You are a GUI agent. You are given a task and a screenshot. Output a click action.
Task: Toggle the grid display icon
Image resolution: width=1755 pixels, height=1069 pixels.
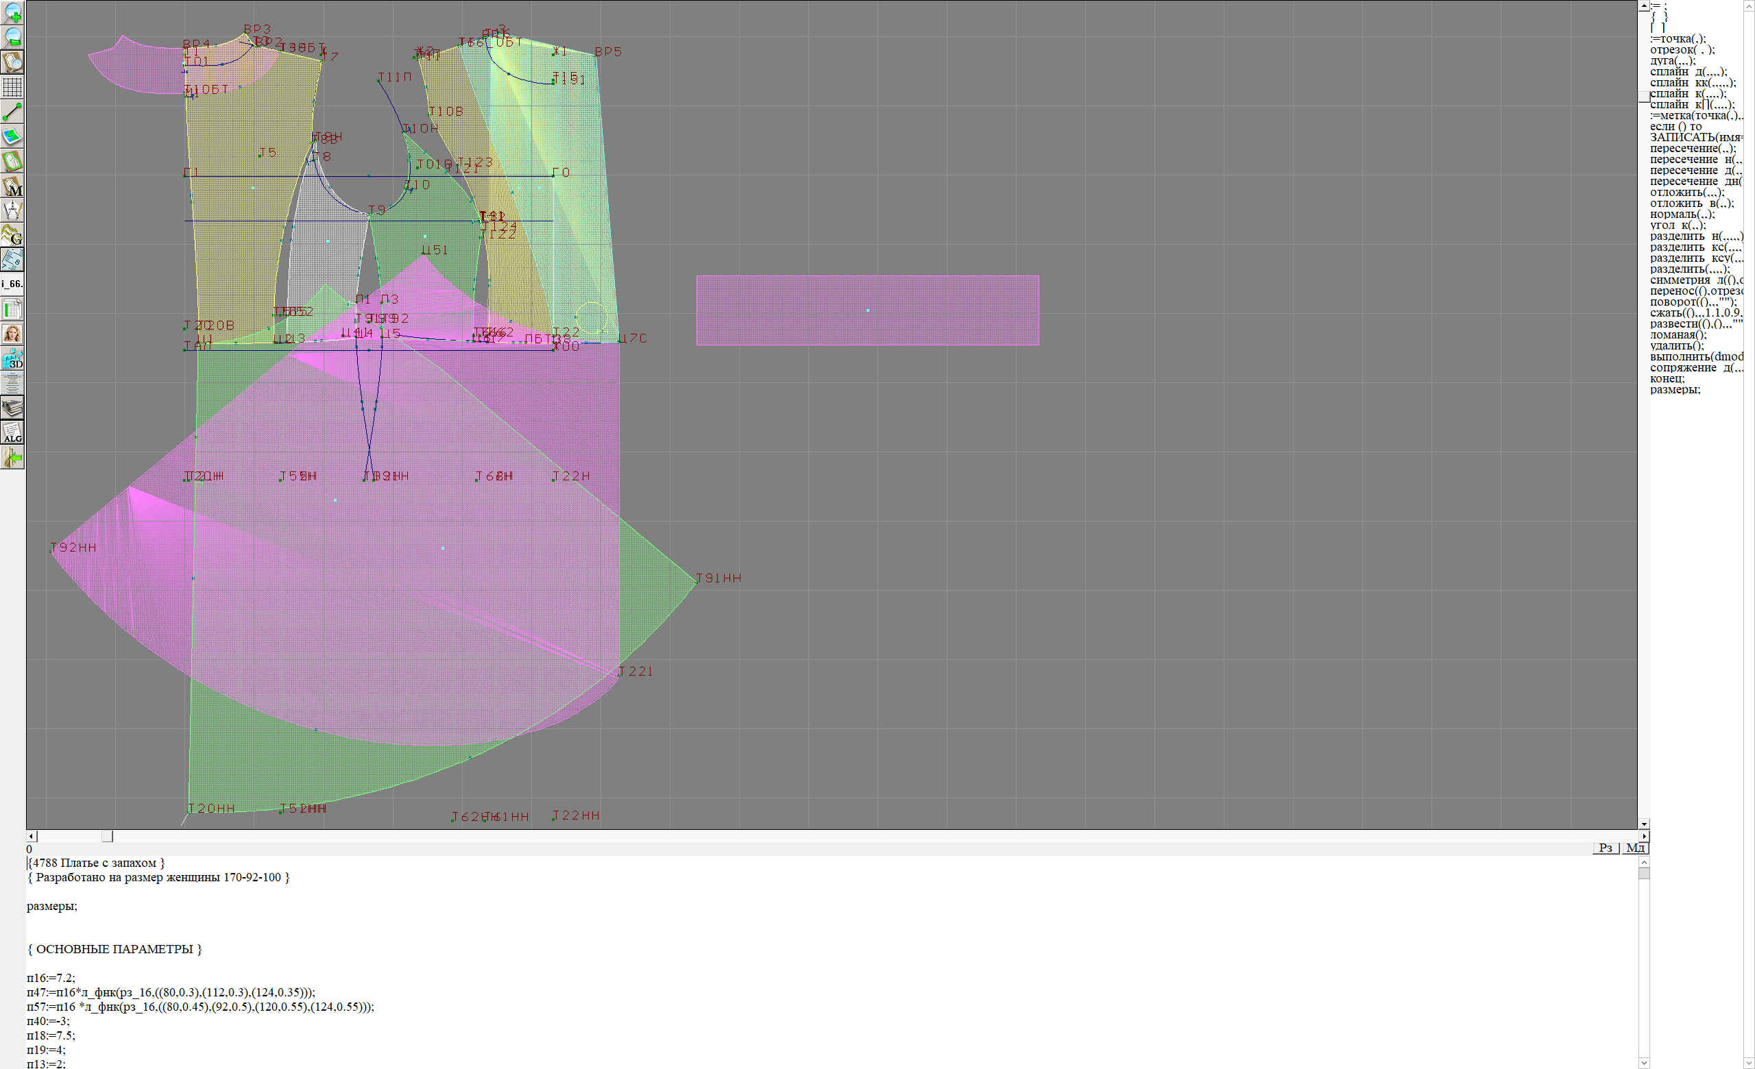(13, 87)
